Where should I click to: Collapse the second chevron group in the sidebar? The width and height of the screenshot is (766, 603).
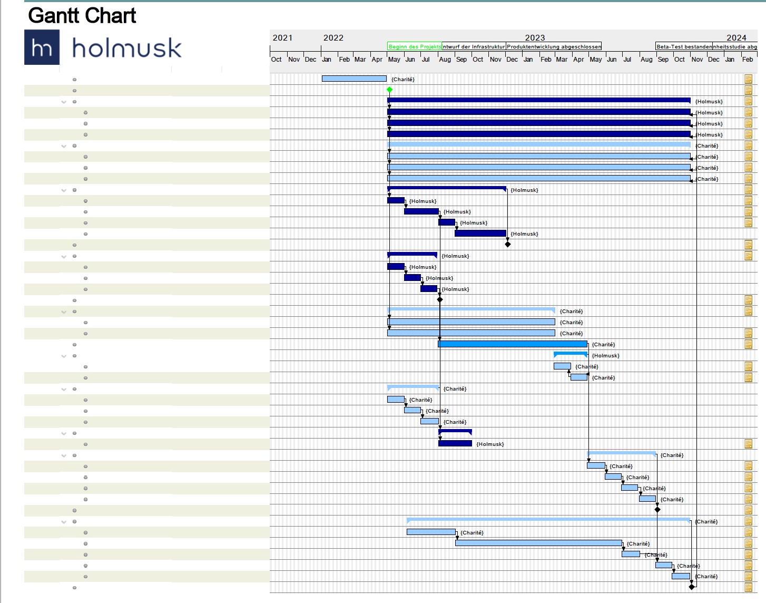63,145
